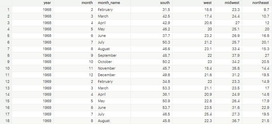272x124 pixels.
Task: Sort by the month_name column header
Action: tap(113, 3)
